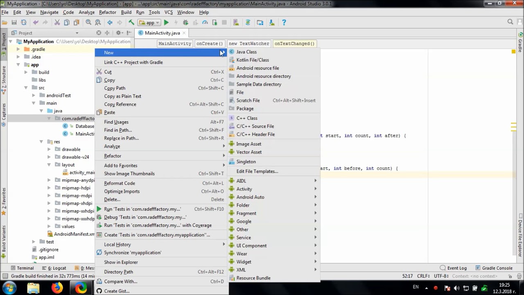Collapse the src folder
The width and height of the screenshot is (524, 295).
26,88
